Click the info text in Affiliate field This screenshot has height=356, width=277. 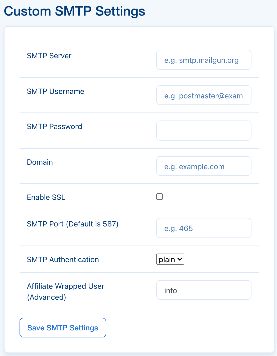coord(171,290)
